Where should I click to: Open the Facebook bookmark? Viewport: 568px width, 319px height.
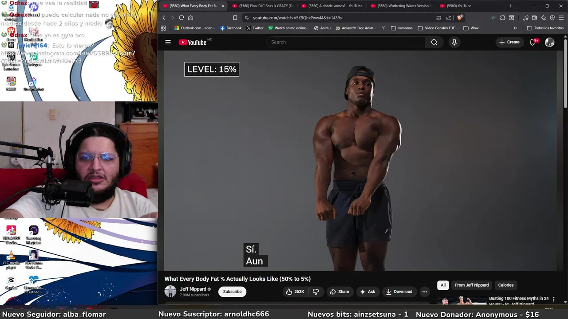(231, 28)
